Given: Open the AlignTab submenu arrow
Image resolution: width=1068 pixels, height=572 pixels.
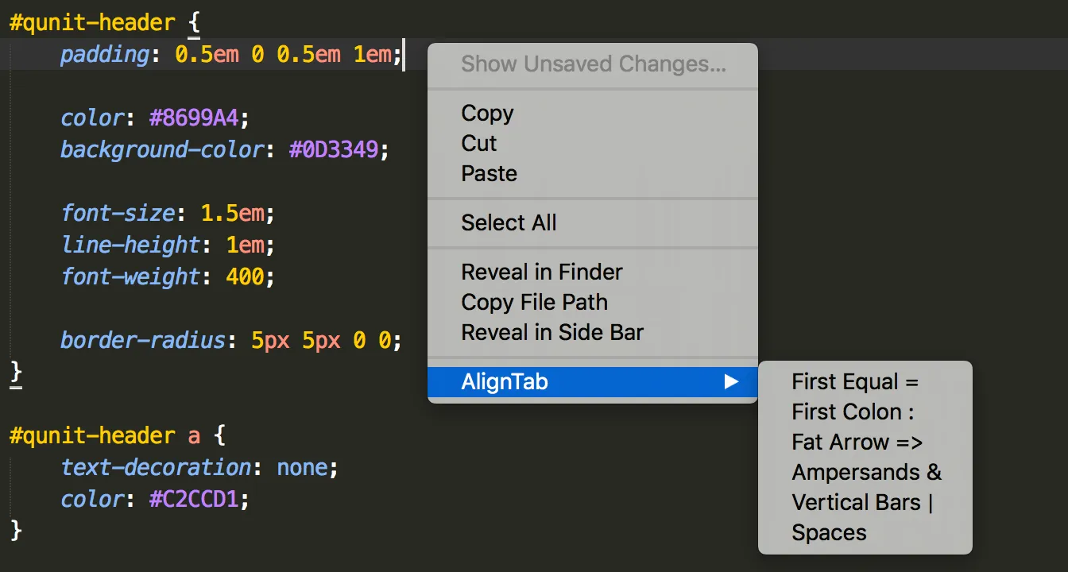Looking at the screenshot, I should (731, 382).
